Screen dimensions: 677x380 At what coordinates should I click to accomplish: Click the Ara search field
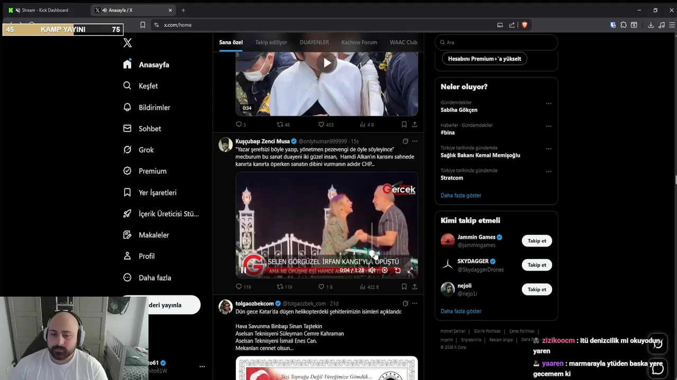(496, 42)
